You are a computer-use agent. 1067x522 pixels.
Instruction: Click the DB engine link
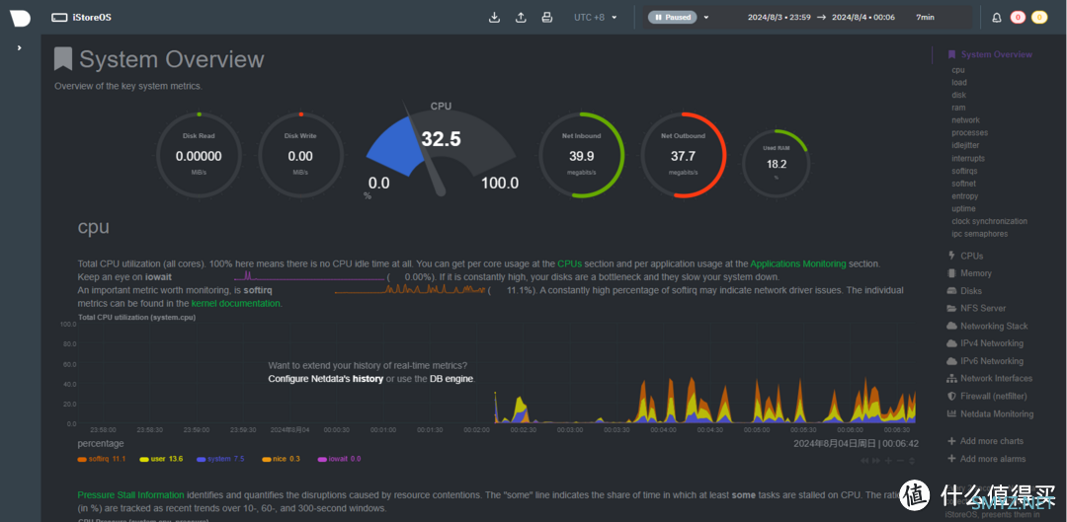451,379
